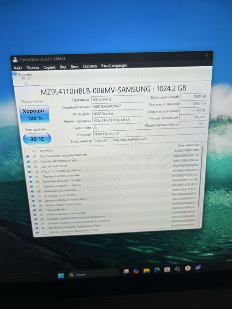Click the blue status dot of row 05
The width and height of the screenshot is (232, 309).
coord(30,177)
